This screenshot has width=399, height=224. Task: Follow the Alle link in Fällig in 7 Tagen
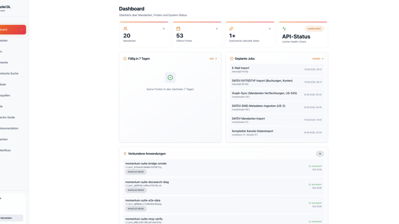point(213,58)
